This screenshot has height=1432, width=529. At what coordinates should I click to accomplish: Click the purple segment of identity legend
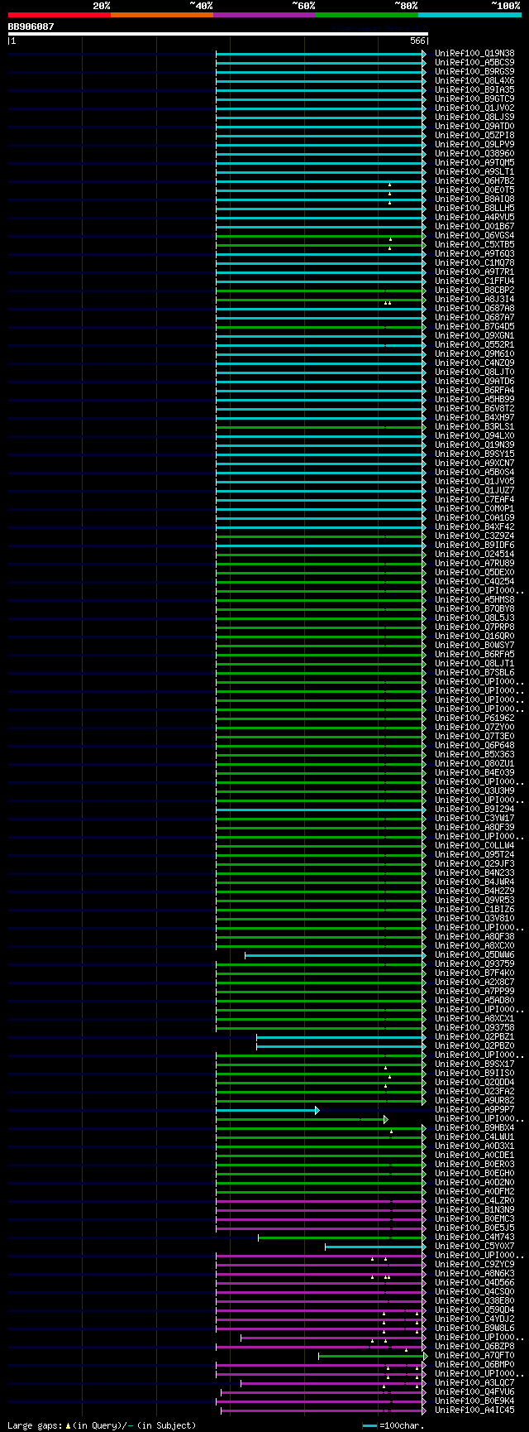264,14
